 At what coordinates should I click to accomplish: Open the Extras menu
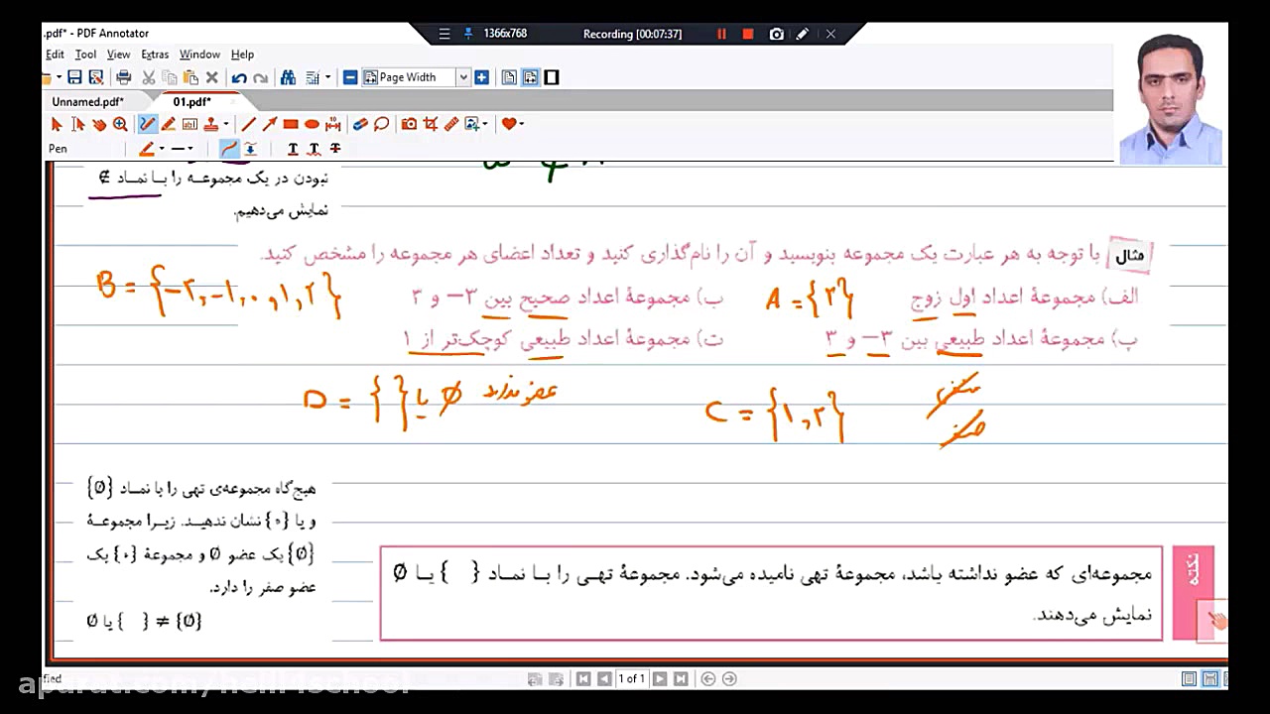[x=155, y=55]
